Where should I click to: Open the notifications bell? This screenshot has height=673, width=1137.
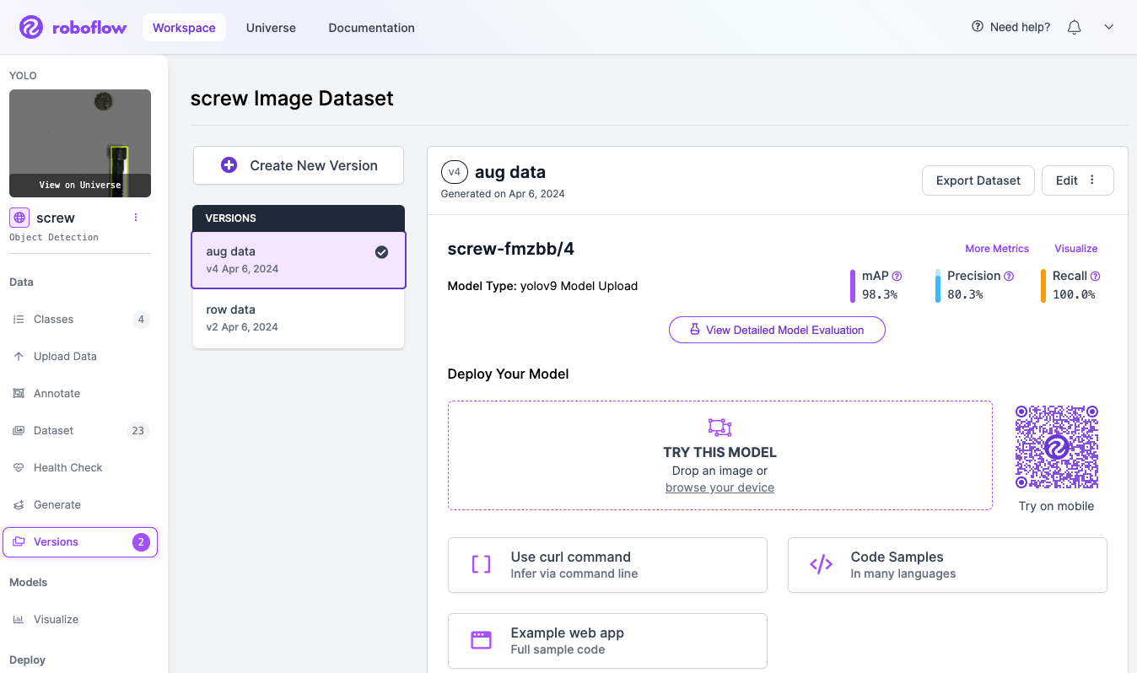1074,27
